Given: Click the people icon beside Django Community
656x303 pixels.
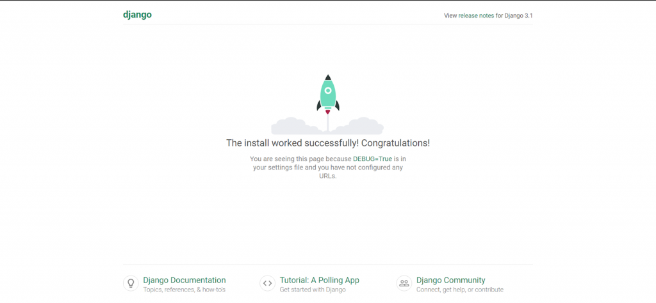Looking at the screenshot, I should click(404, 283).
